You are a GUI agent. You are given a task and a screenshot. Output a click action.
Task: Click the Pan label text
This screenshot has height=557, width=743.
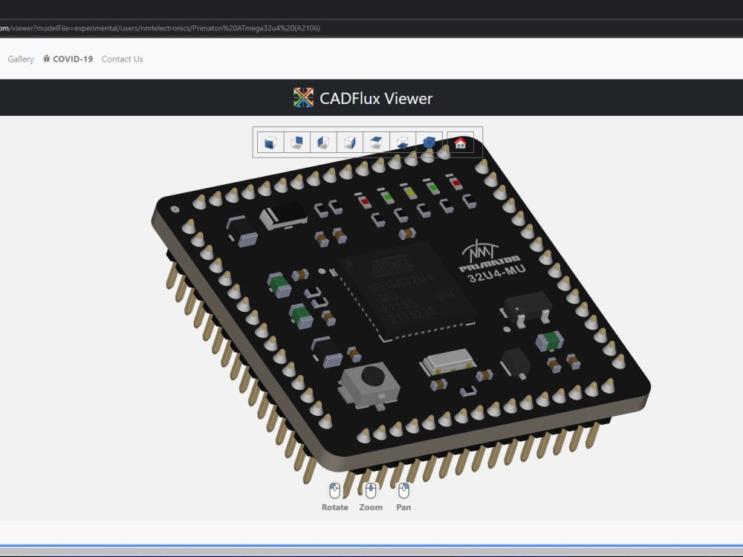pos(403,507)
